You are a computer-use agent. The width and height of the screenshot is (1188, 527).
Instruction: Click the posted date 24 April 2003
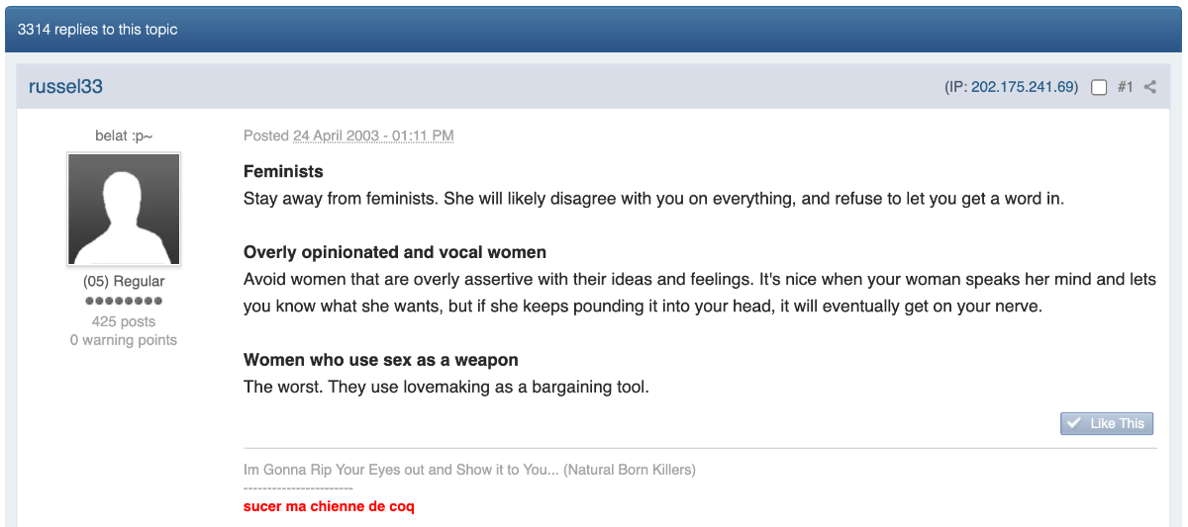pyautogui.click(x=373, y=135)
